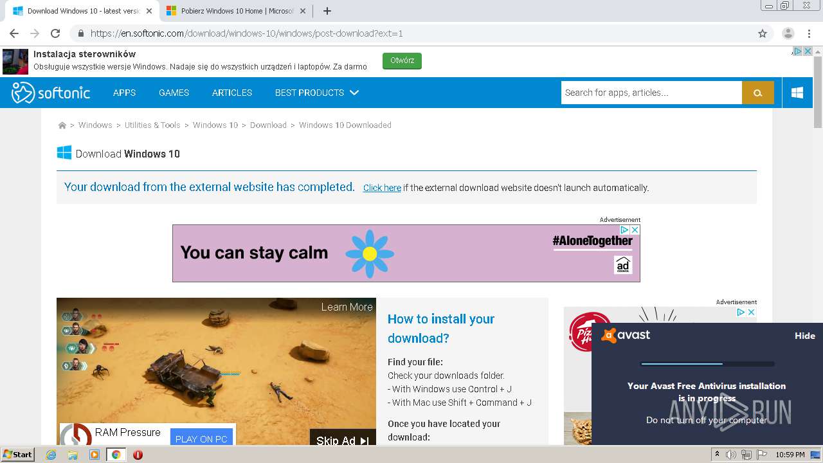Image resolution: width=823 pixels, height=463 pixels.
Task: Open the volume speaker tray icon
Action: point(731,455)
